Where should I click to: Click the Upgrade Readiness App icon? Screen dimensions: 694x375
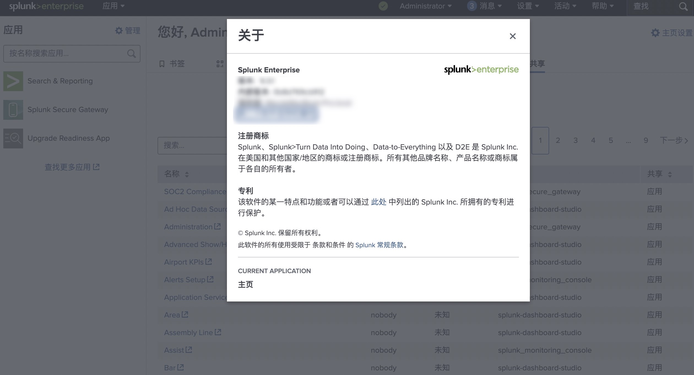pyautogui.click(x=12, y=138)
